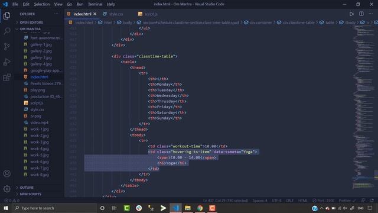Open the Run and Debug view
The width and height of the screenshot is (378, 213).
pyautogui.click(x=6, y=62)
